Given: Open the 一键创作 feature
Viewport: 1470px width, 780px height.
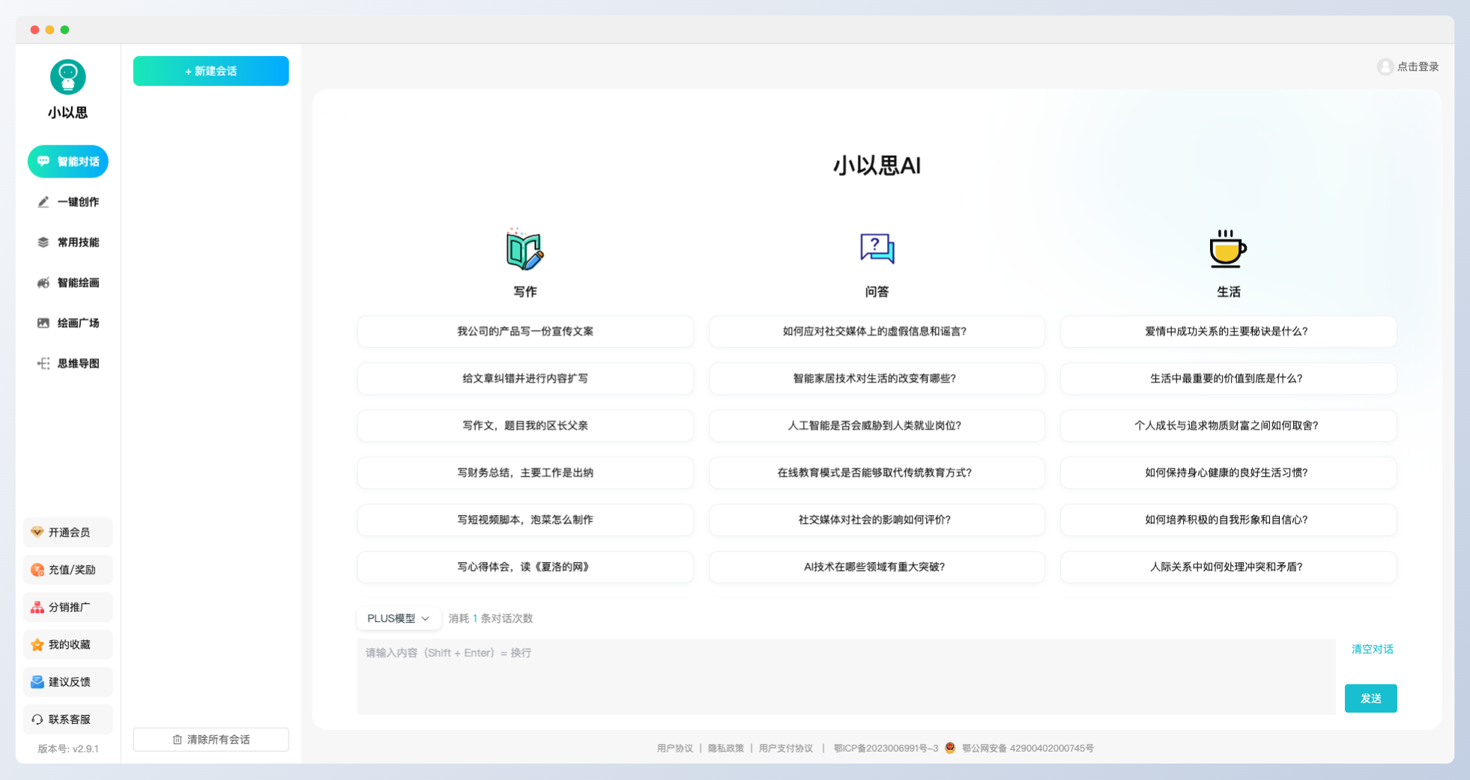Looking at the screenshot, I should pyautogui.click(x=67, y=201).
